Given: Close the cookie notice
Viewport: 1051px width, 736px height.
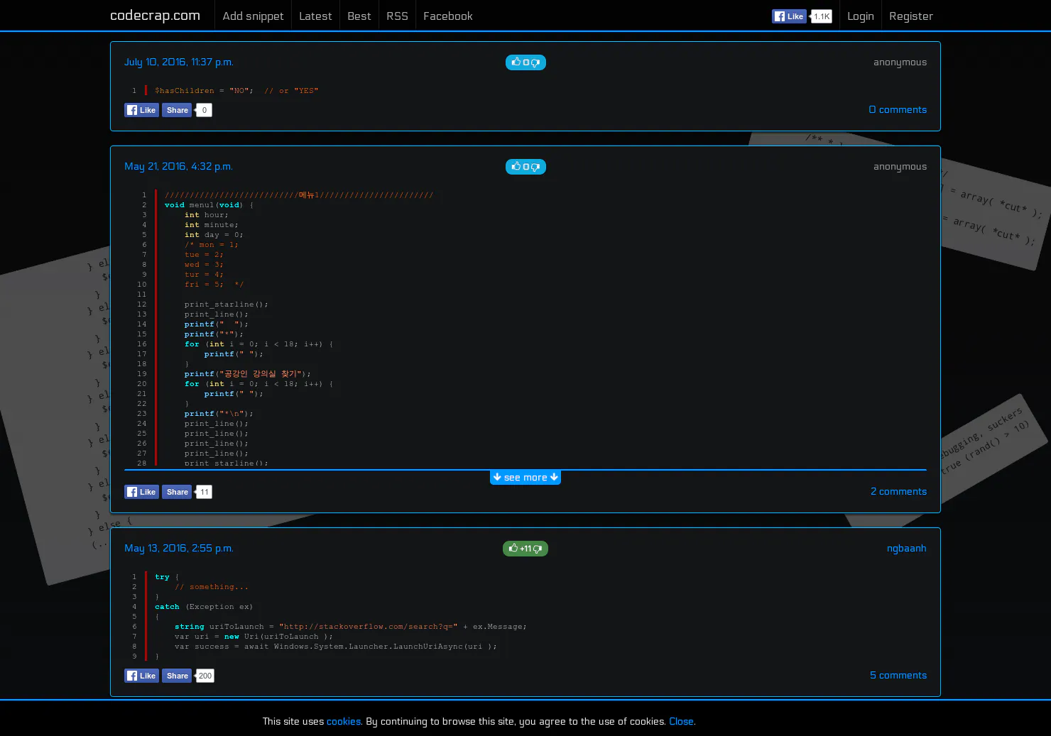Looking at the screenshot, I should 681,721.
